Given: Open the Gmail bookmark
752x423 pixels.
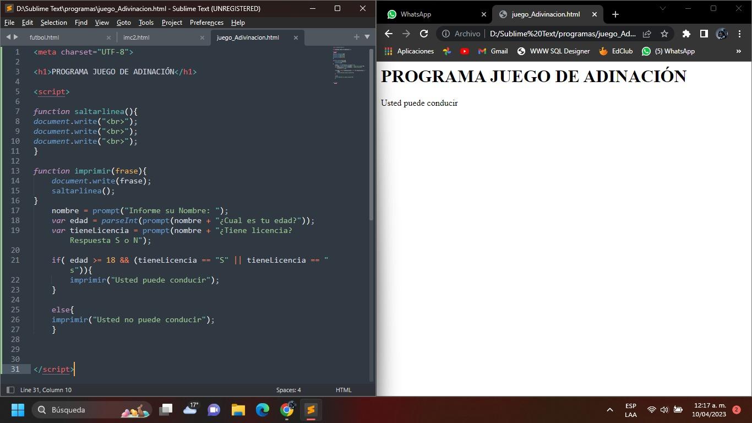Looking at the screenshot, I should [x=493, y=51].
